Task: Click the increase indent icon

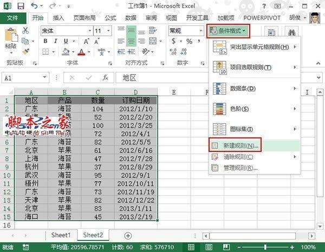Action: 131,51
